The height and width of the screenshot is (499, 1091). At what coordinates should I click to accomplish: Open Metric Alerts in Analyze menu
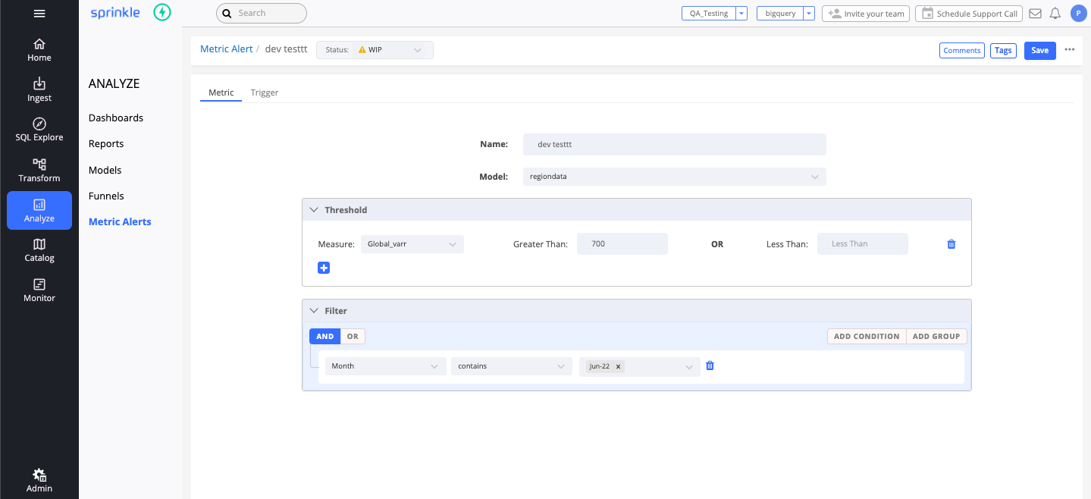click(120, 221)
